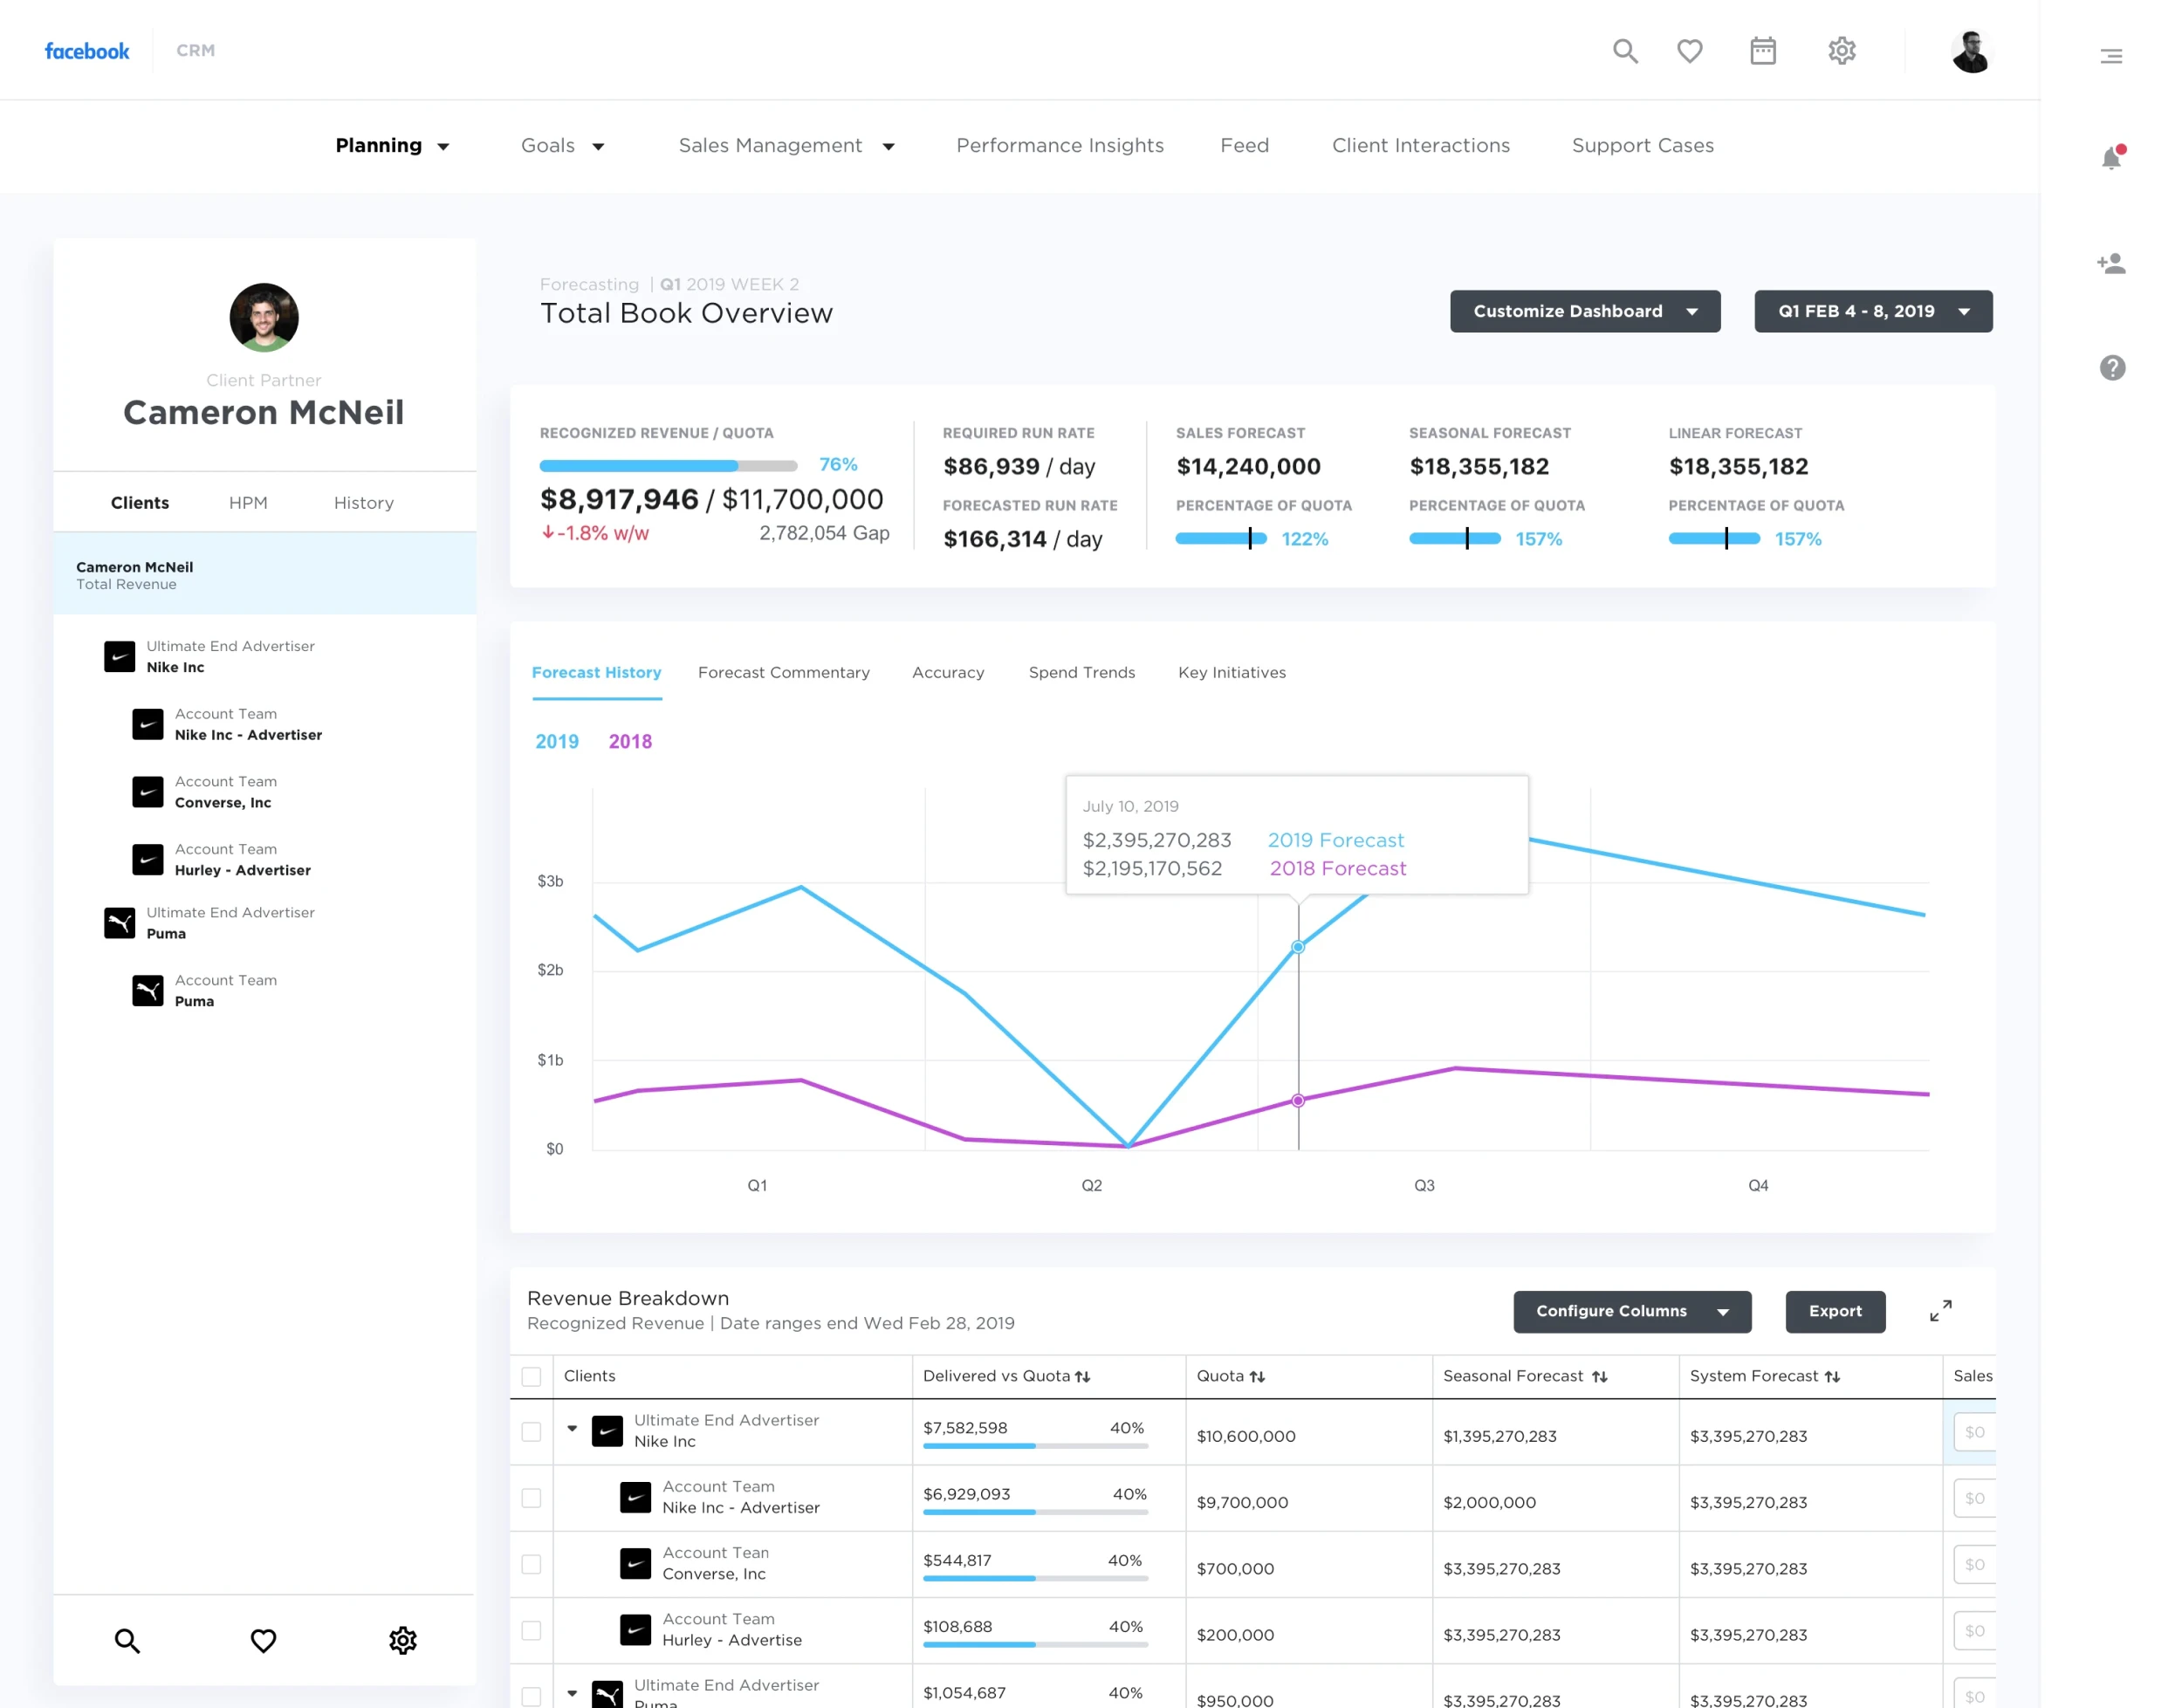Click the sidebar bottom gear settings icon
The image size is (2182, 1708).
(403, 1640)
